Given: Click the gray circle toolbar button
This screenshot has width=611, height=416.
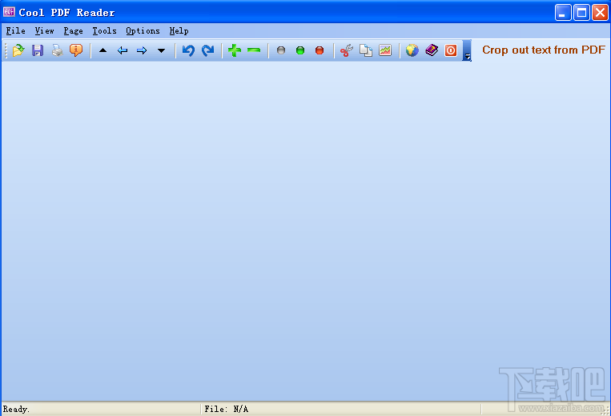Looking at the screenshot, I should tap(281, 50).
